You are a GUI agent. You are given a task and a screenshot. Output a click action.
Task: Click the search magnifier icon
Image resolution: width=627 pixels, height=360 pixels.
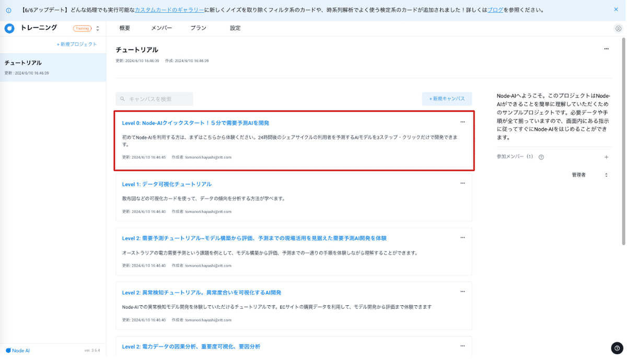(123, 99)
